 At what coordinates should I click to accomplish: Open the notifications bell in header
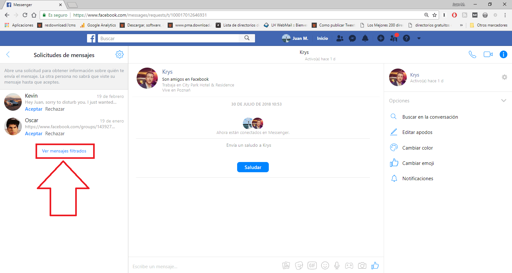(365, 38)
